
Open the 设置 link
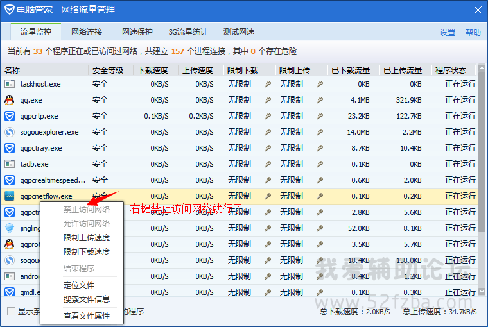tap(448, 32)
